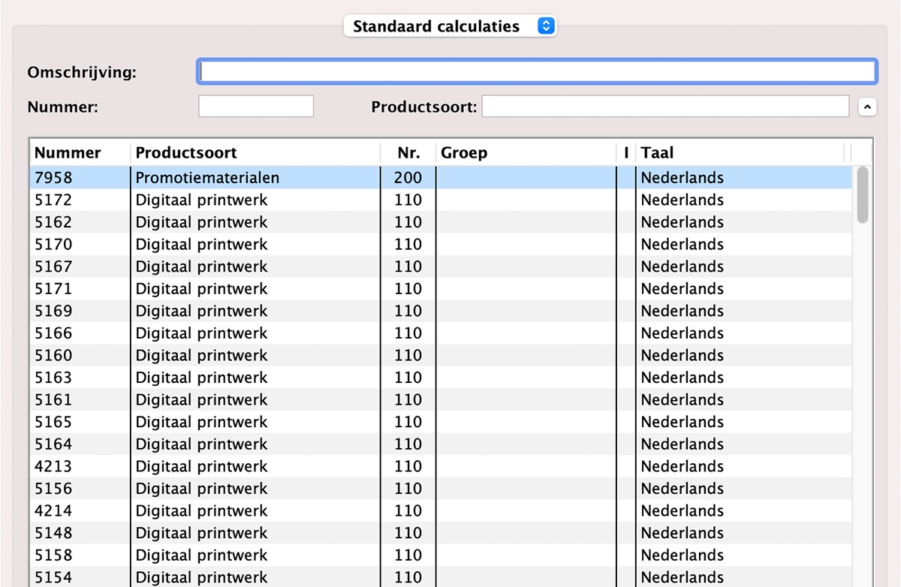901x587 pixels.
Task: Collapse filters with the chevron-up button
Action: point(867,107)
